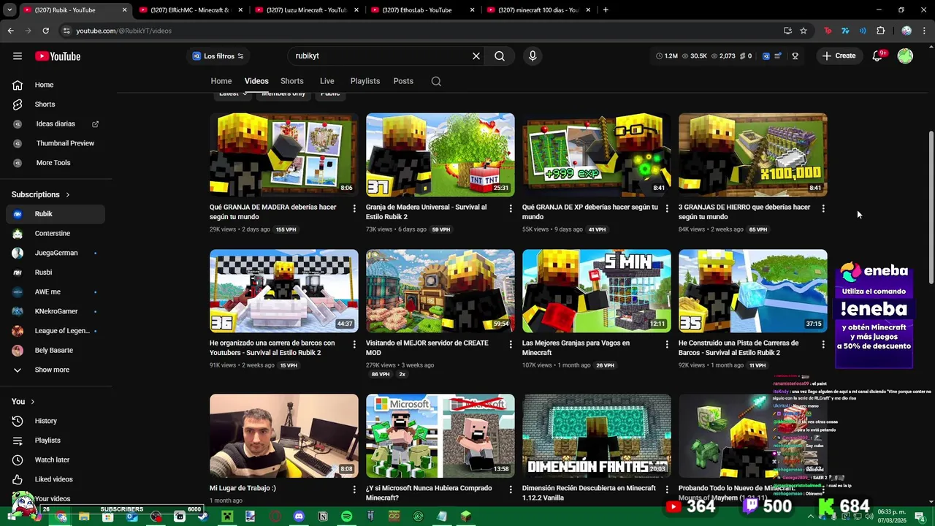This screenshot has width=935, height=526.
Task: Open options for GRANJA DE XP video
Action: point(667,208)
